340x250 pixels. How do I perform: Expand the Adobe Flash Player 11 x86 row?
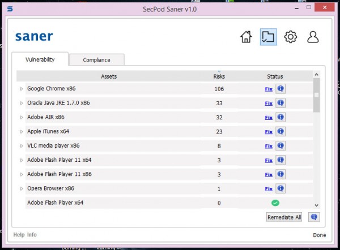point(22,174)
